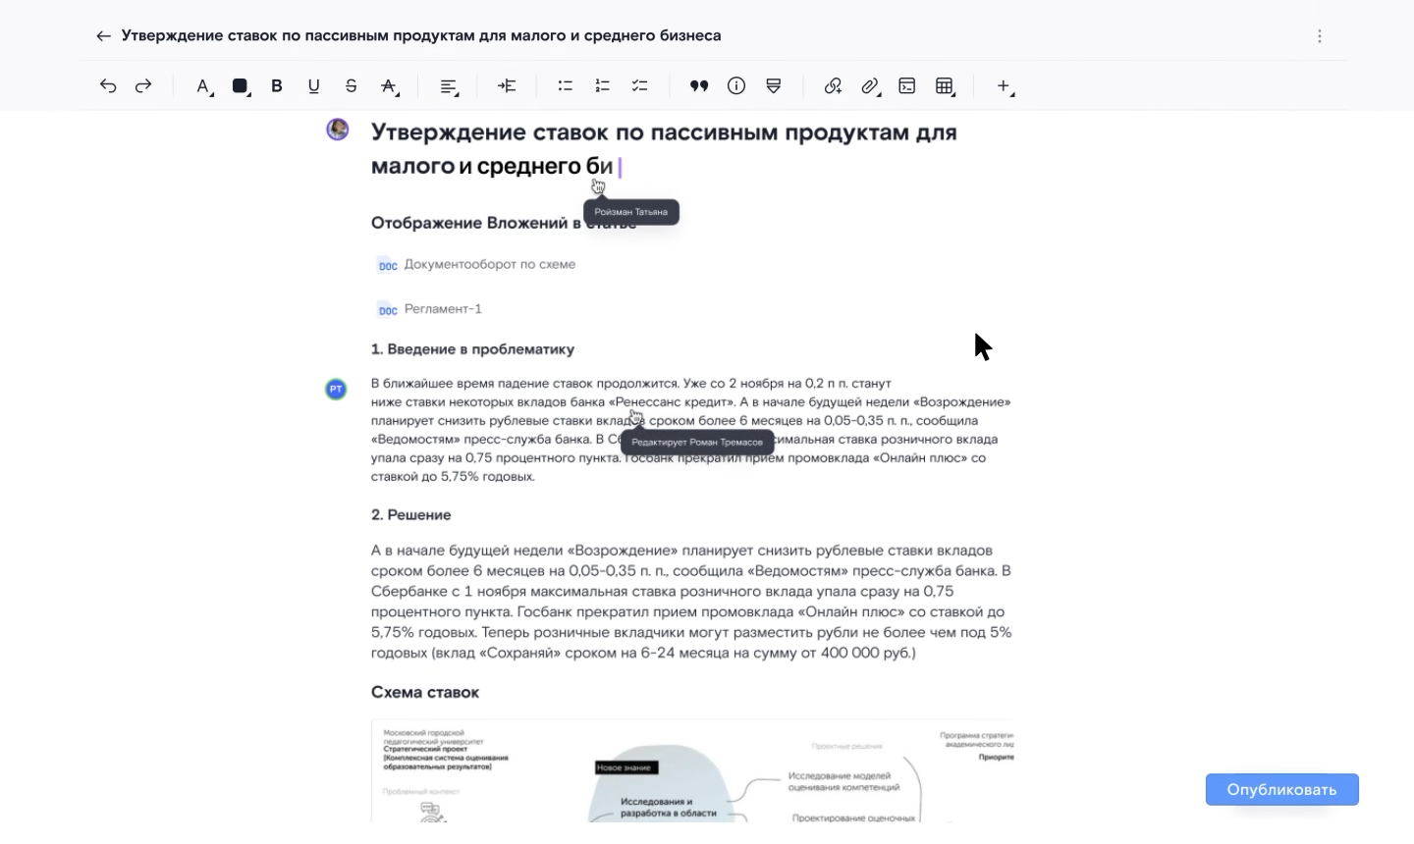Toggle the bulleted list

[x=565, y=86]
